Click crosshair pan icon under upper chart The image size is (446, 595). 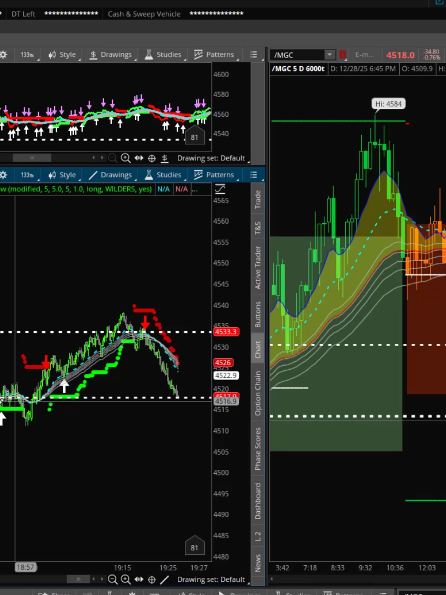click(x=152, y=158)
